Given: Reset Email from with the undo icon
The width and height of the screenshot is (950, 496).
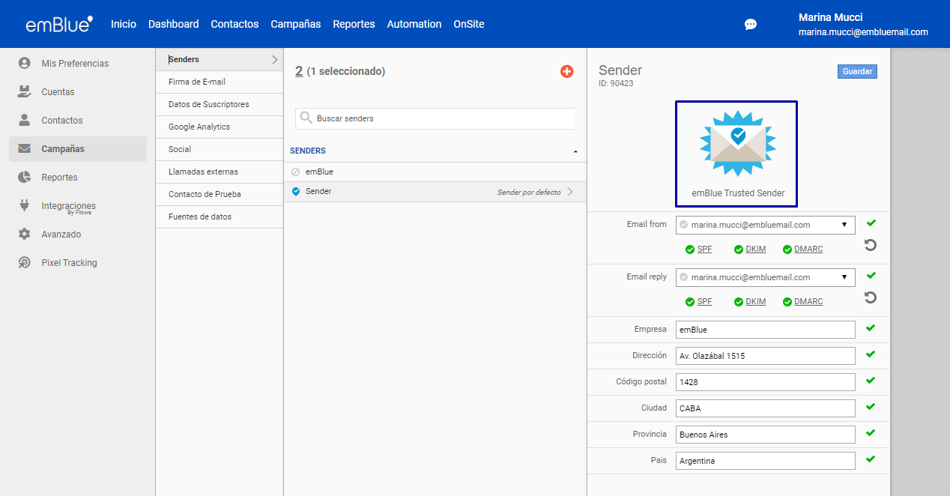Looking at the screenshot, I should point(870,245).
